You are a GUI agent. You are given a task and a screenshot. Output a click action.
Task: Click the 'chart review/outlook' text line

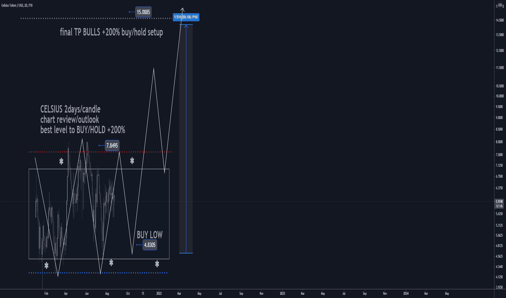click(69, 120)
